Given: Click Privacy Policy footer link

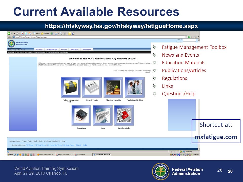Looking at the screenshot, I should (x=27, y=141).
